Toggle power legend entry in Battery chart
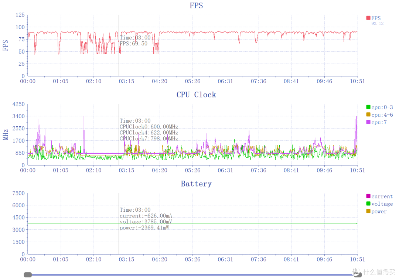 point(376,211)
